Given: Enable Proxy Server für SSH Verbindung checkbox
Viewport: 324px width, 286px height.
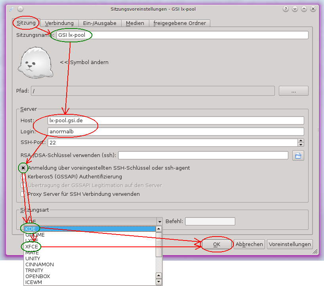Looking at the screenshot, I should click(23, 194).
